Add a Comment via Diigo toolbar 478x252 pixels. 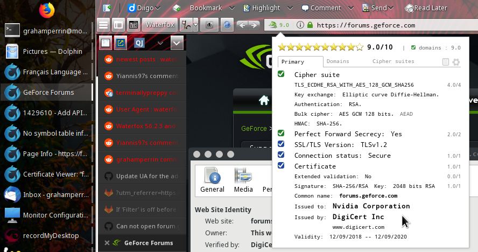coord(321,8)
